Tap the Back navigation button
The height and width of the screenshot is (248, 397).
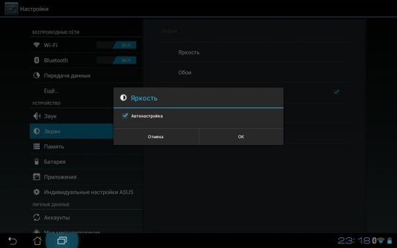point(12,241)
